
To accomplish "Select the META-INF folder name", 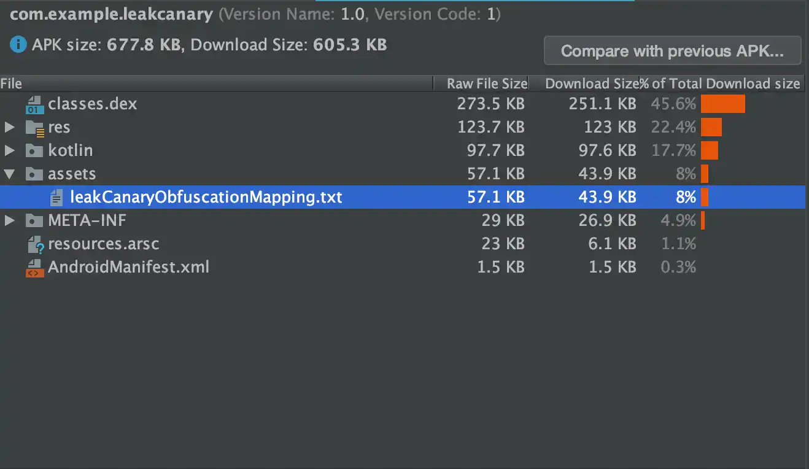I will (x=87, y=220).
